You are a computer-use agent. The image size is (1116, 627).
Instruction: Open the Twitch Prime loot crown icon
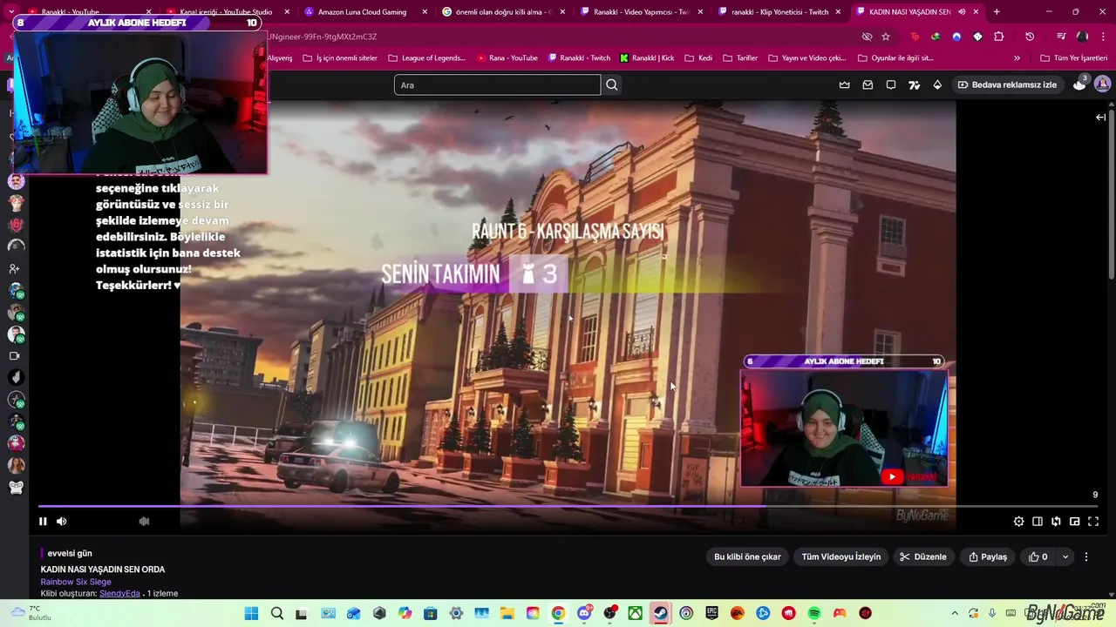844,84
